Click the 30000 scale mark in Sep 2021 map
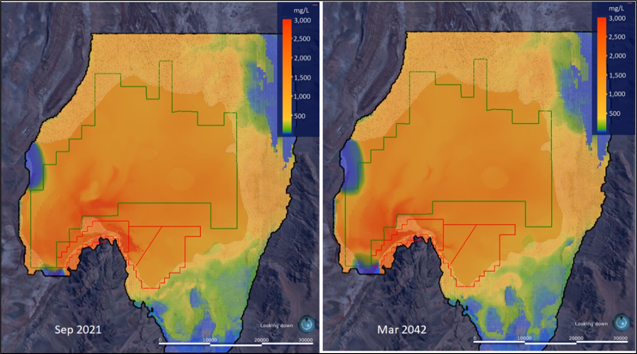The width and height of the screenshot is (637, 354). (305, 340)
